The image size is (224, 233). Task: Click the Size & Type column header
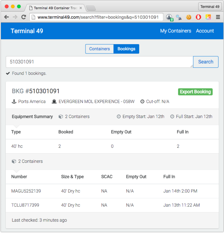click(x=73, y=176)
